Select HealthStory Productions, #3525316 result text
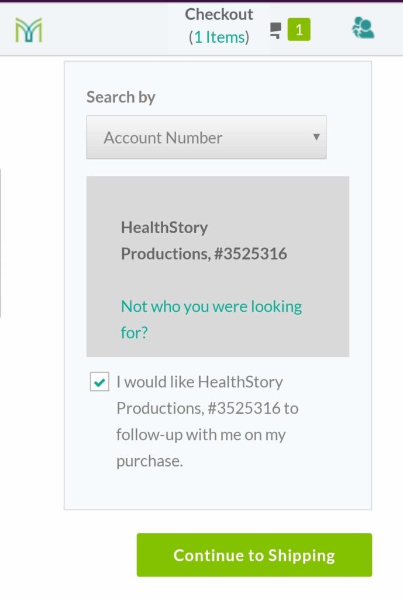The image size is (403, 600). coord(204,241)
